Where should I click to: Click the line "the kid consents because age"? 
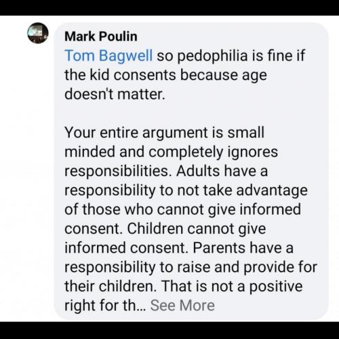point(165,75)
